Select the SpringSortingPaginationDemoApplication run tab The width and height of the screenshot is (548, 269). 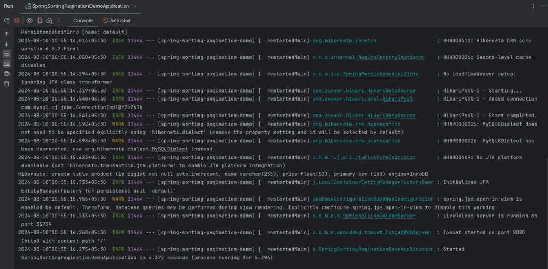point(80,6)
